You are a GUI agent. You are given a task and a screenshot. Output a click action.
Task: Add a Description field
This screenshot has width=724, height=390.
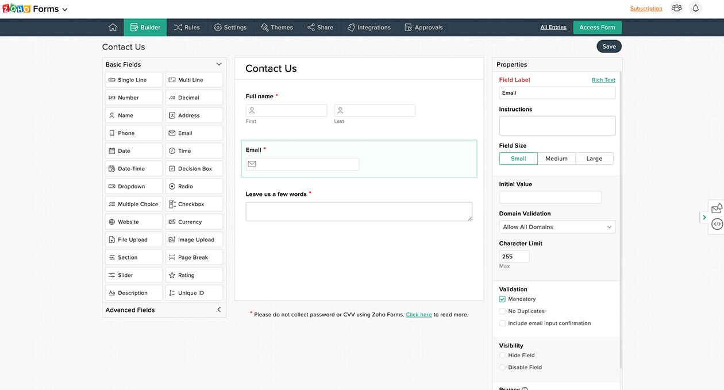pos(134,293)
